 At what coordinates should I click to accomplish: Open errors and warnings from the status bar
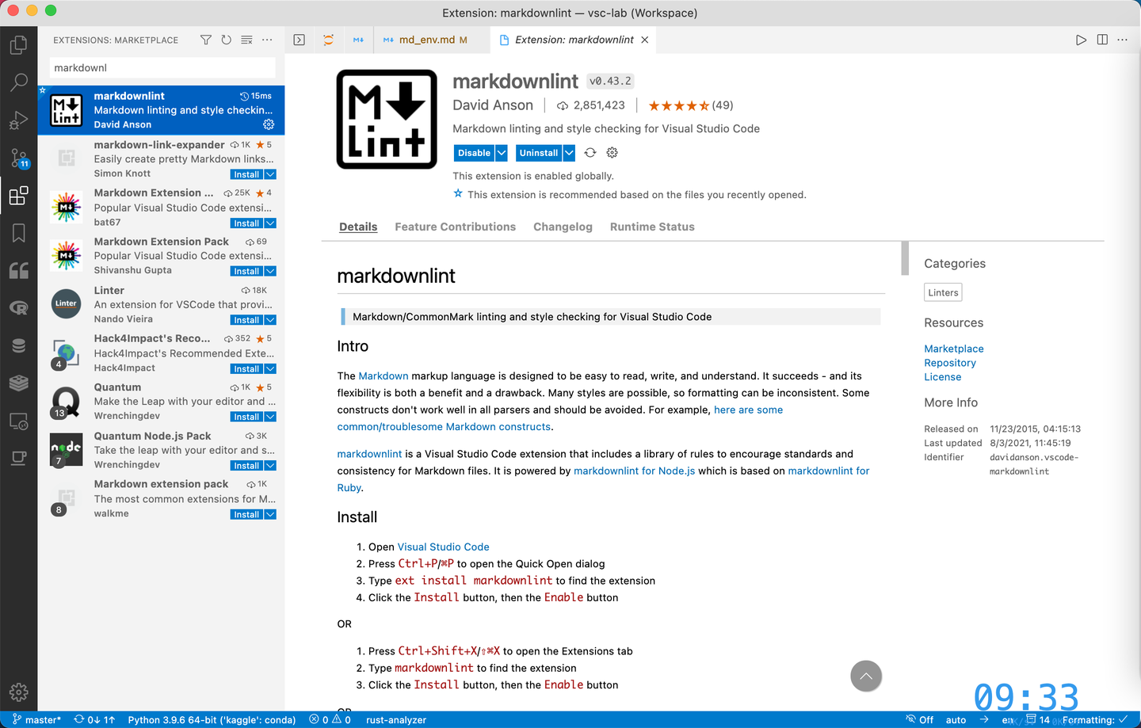tap(329, 720)
